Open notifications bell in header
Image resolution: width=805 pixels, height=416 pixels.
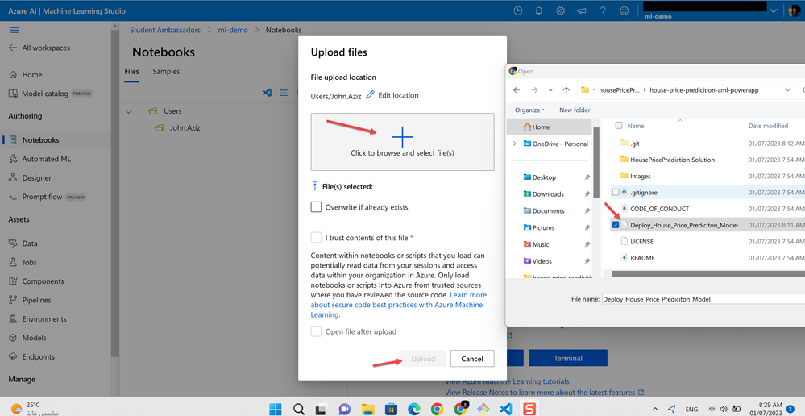coord(539,10)
